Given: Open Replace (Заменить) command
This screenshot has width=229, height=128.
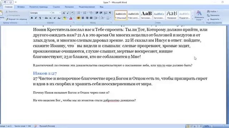Looking at the screenshot, I should click(213, 15).
